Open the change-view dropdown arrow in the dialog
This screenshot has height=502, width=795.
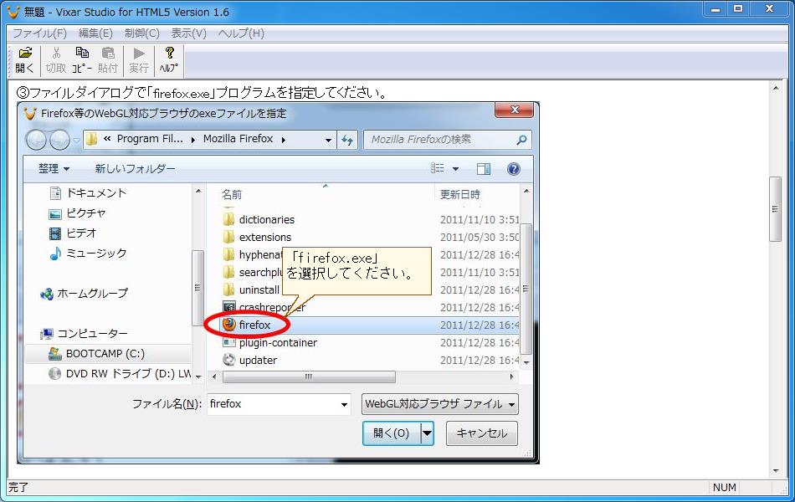coord(457,168)
